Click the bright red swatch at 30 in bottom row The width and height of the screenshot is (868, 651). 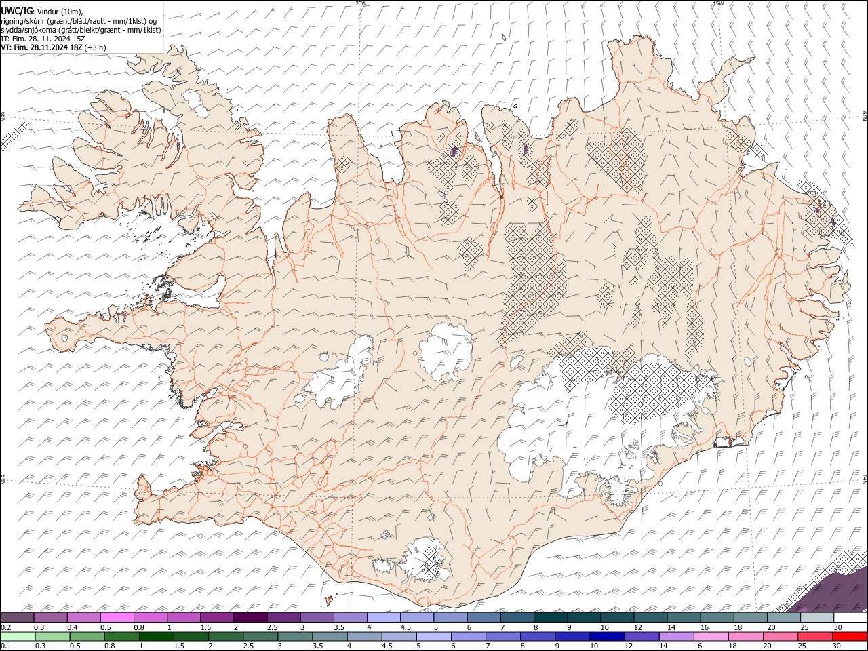click(x=850, y=636)
